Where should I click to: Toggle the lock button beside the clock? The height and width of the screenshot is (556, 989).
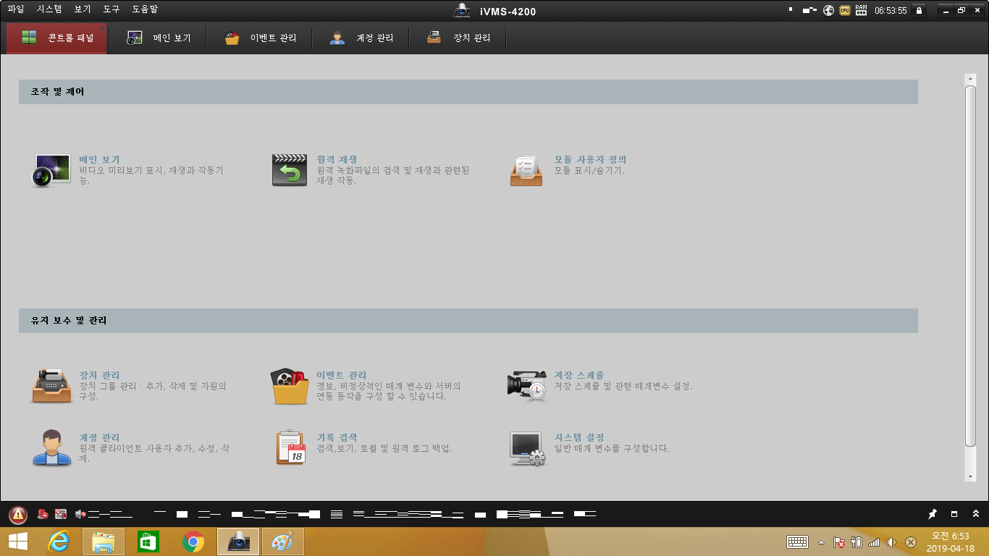pos(919,11)
